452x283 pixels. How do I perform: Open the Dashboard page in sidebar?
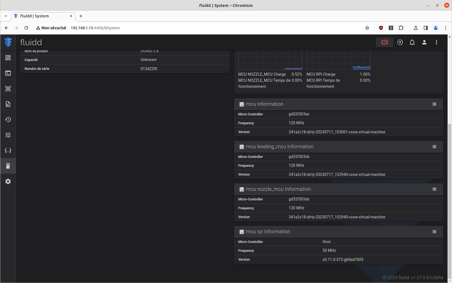8,58
